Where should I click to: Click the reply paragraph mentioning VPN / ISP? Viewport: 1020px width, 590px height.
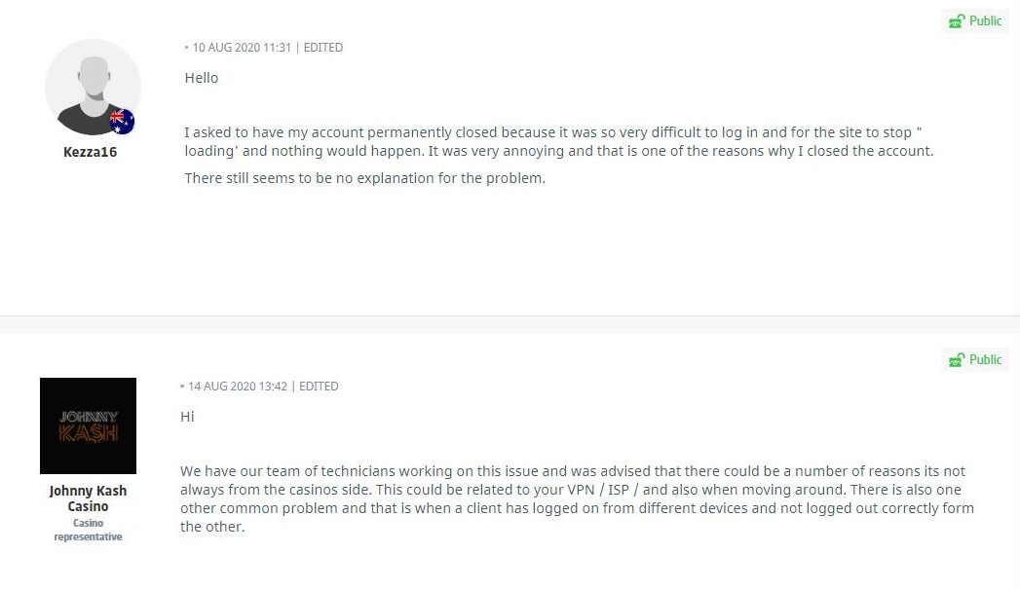pyautogui.click(x=577, y=498)
